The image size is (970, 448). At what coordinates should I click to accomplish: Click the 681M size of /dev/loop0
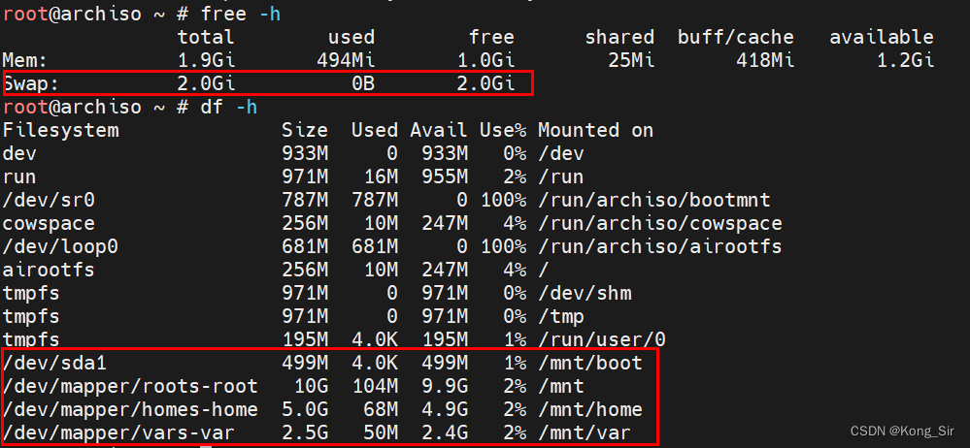304,247
